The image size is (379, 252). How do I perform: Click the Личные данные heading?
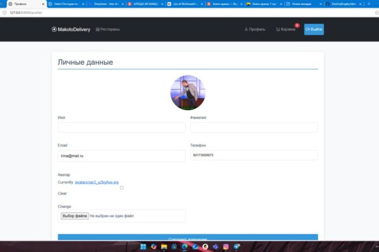tap(85, 62)
